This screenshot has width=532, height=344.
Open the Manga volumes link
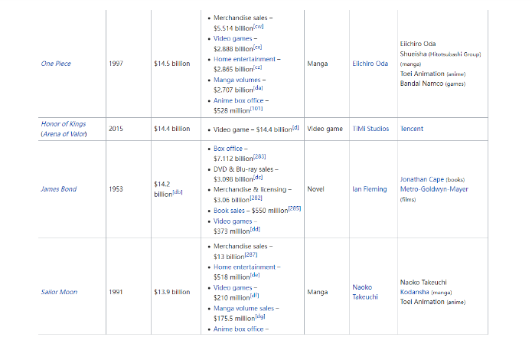click(x=237, y=80)
